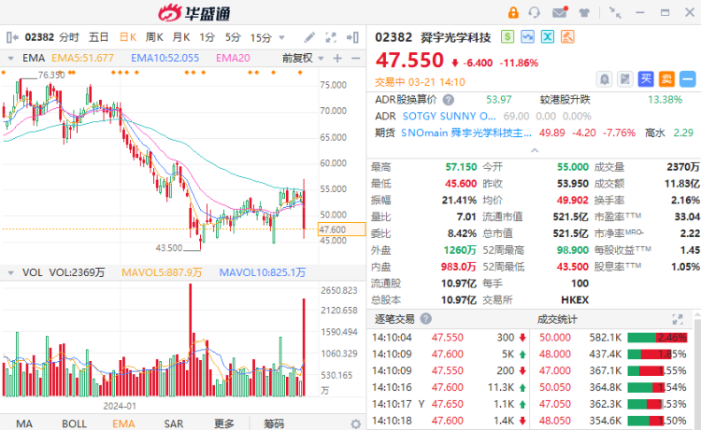The height and width of the screenshot is (430, 701).
Task: Click the expand right panel arrow icon
Action: [352, 37]
